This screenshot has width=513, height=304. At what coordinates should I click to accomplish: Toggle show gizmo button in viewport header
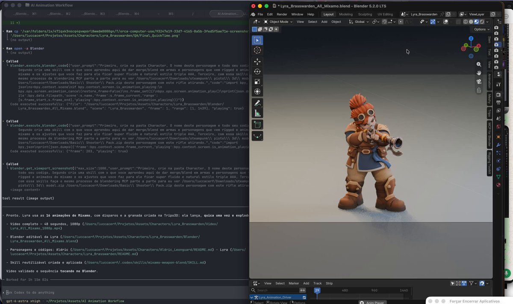[x=433, y=22]
